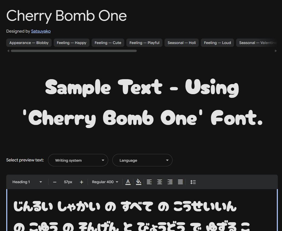Image resolution: width=282 pixels, height=231 pixels.
Task: Select the Feeling — Happy tag
Action: tap(72, 43)
